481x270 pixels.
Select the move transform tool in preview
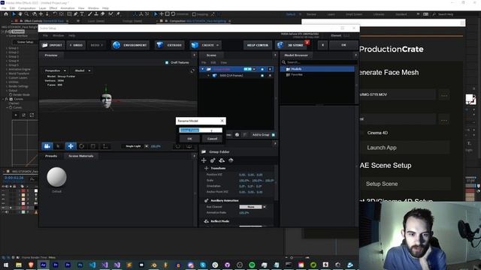tap(71, 146)
